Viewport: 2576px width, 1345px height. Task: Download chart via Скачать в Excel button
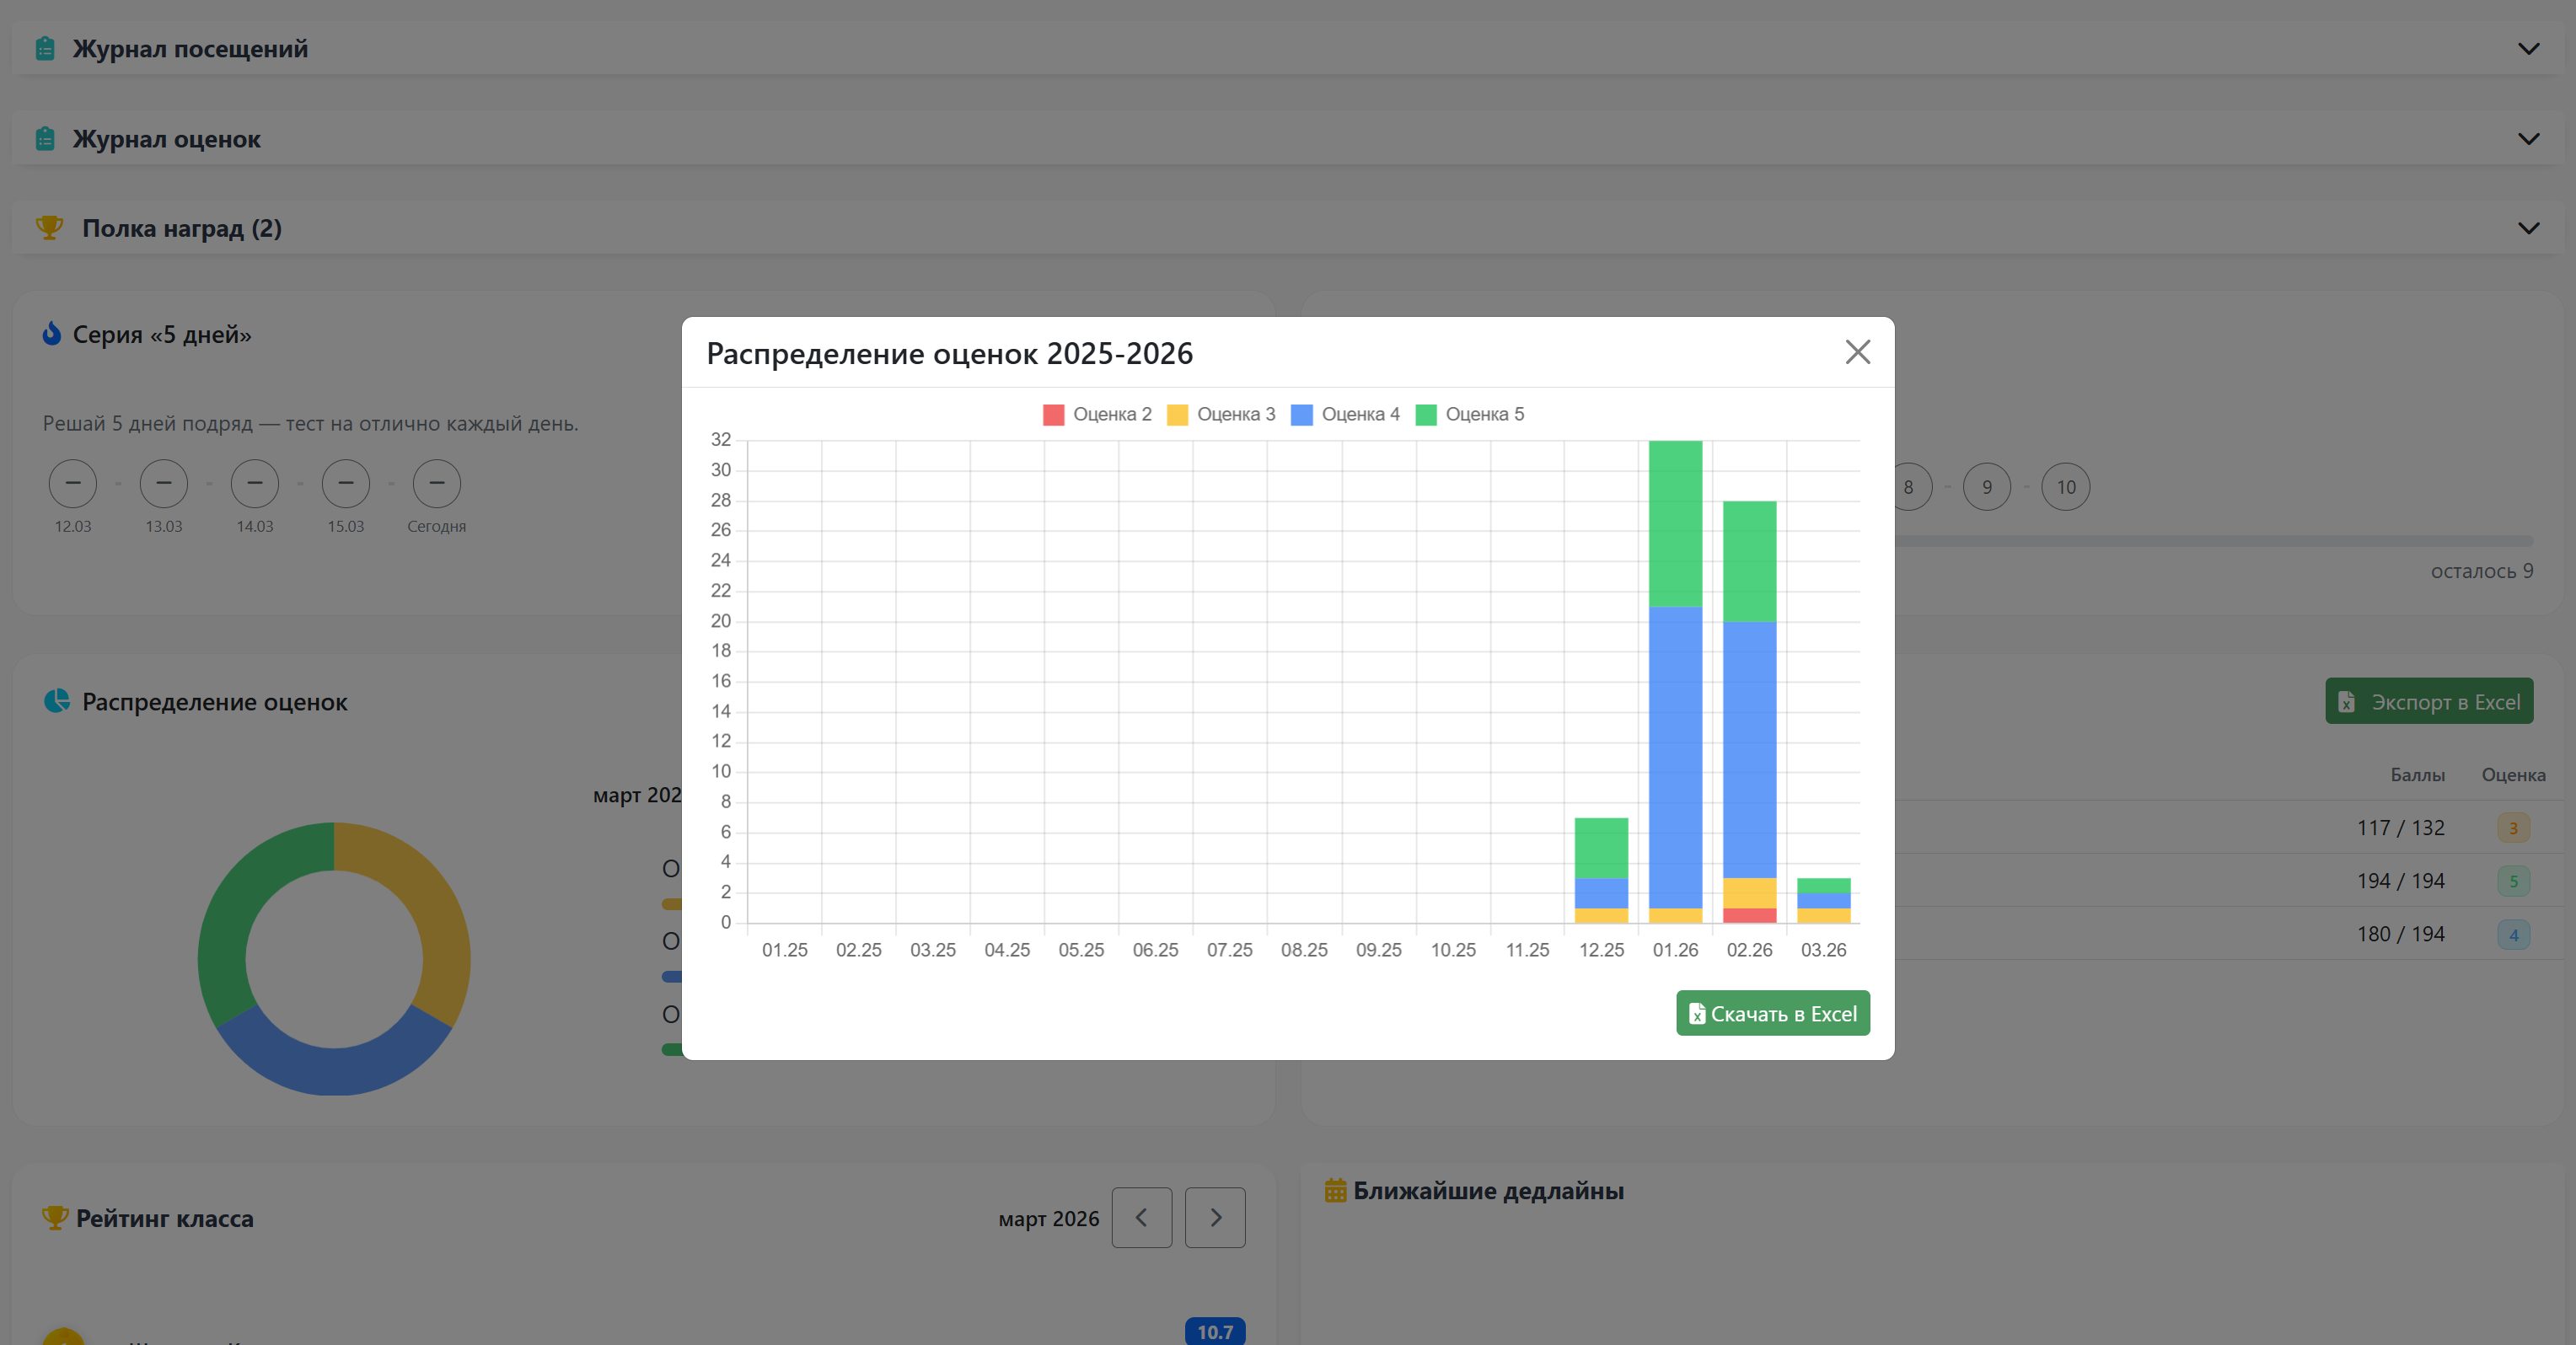[x=1772, y=1013]
